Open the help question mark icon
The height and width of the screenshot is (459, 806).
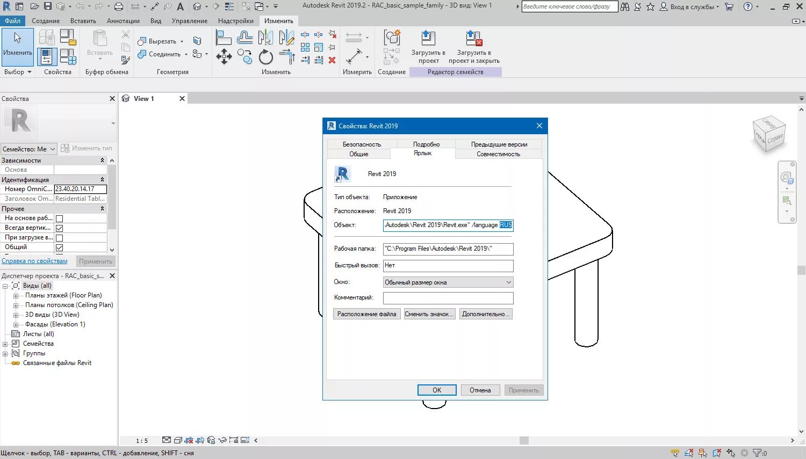click(748, 6)
